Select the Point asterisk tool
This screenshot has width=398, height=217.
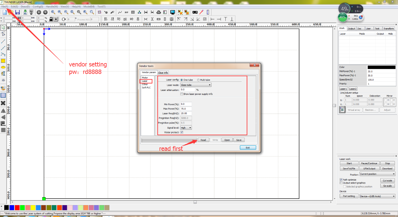point(3,80)
